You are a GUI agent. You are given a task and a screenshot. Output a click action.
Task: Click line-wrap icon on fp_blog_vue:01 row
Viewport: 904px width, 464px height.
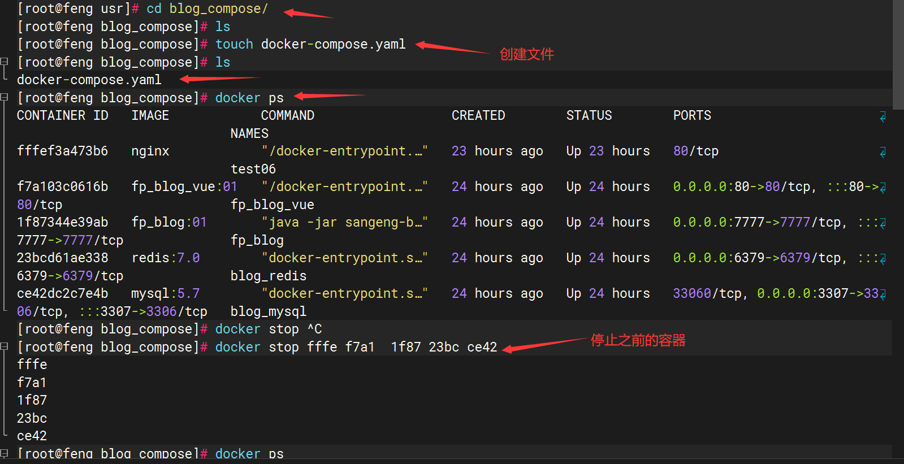tap(883, 188)
